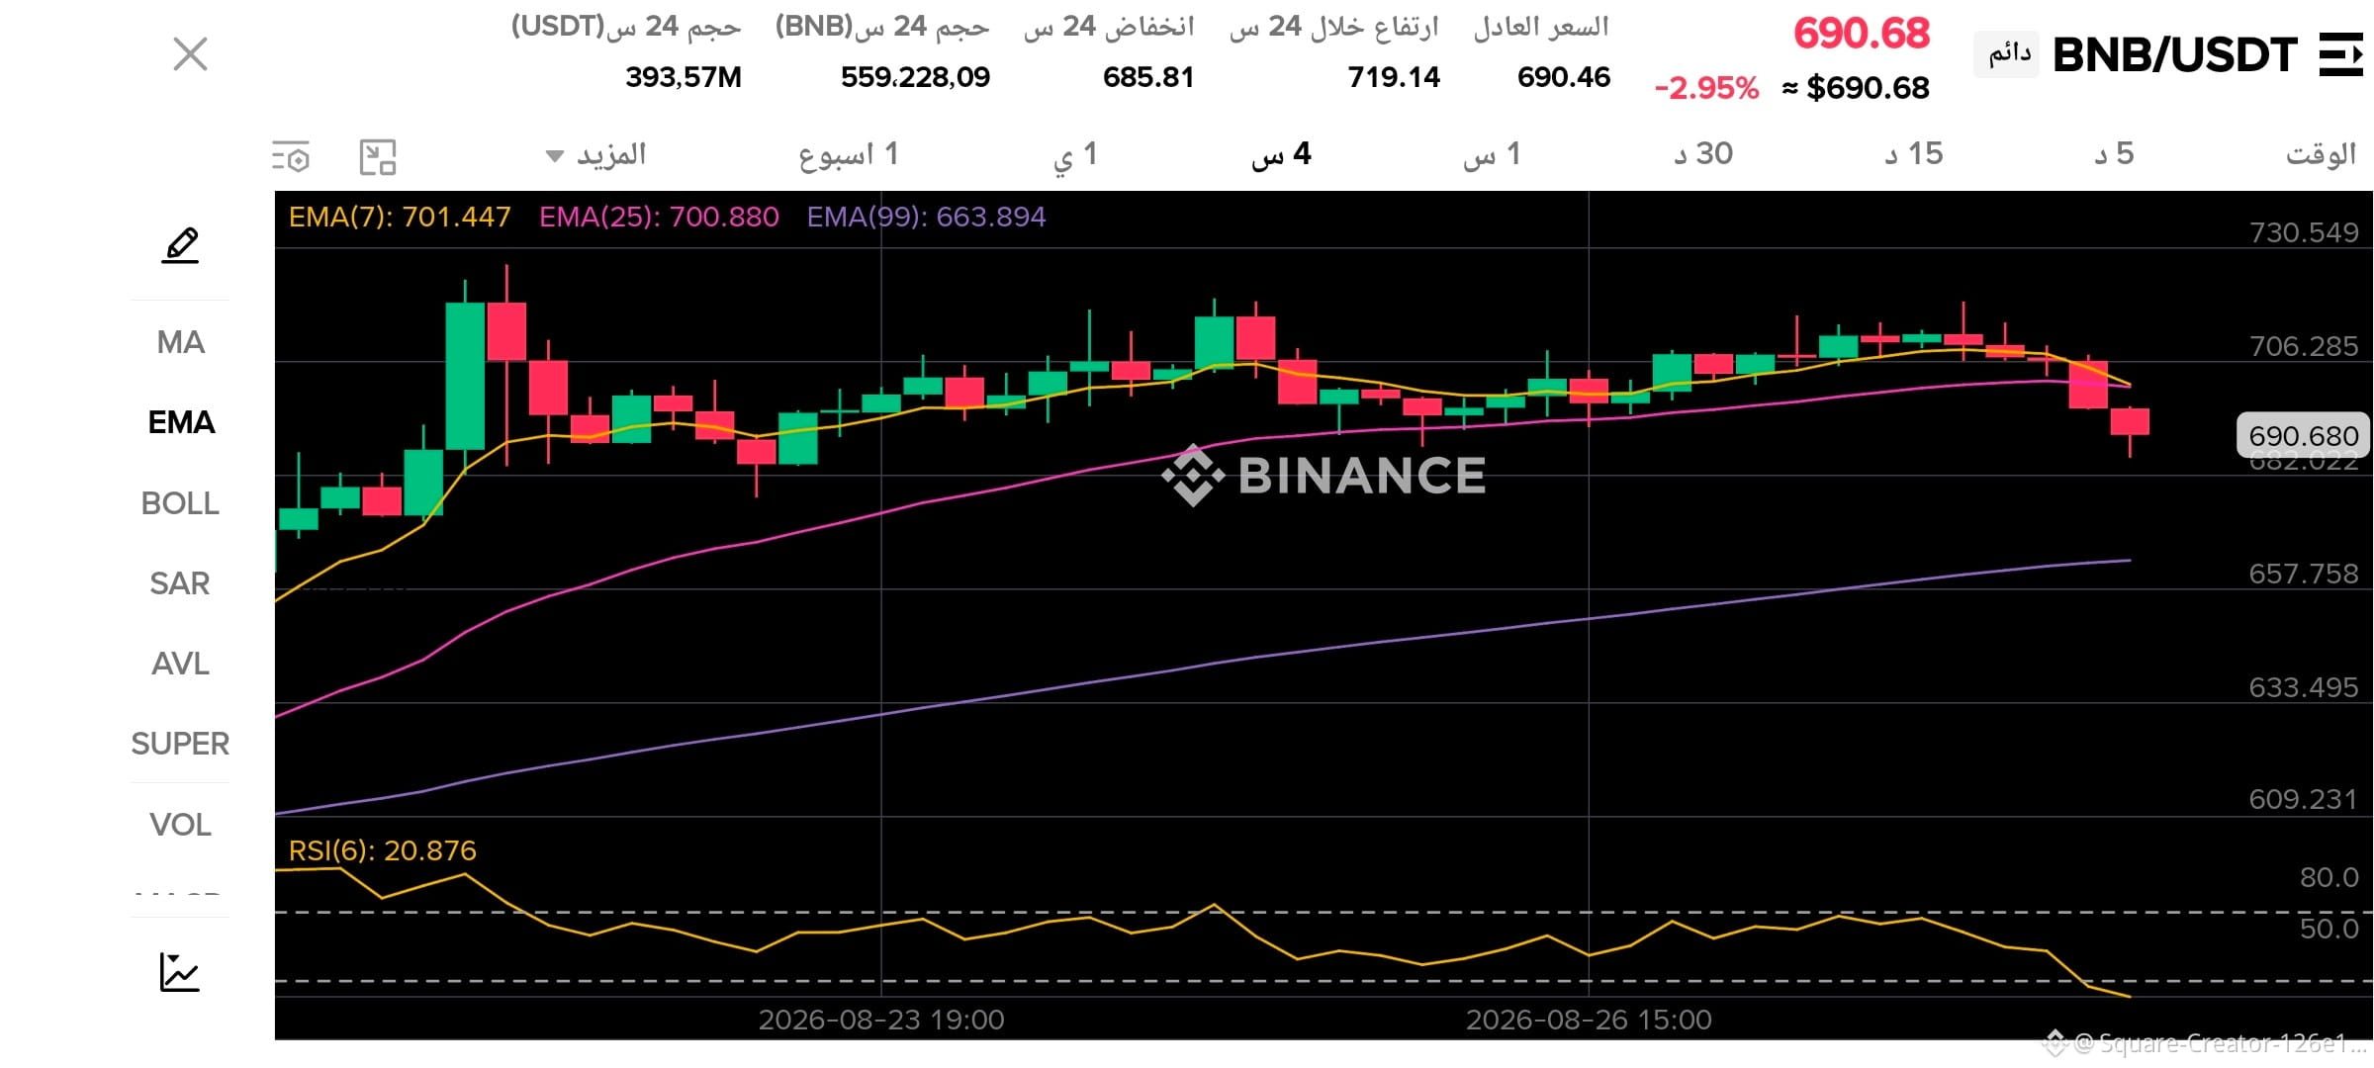Click the دائم perpetual tag
Screen dimensions: 2374x1068
[2008, 54]
